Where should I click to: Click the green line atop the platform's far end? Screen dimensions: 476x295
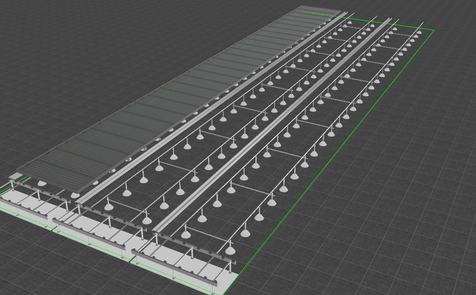pyautogui.click(x=316, y=13)
